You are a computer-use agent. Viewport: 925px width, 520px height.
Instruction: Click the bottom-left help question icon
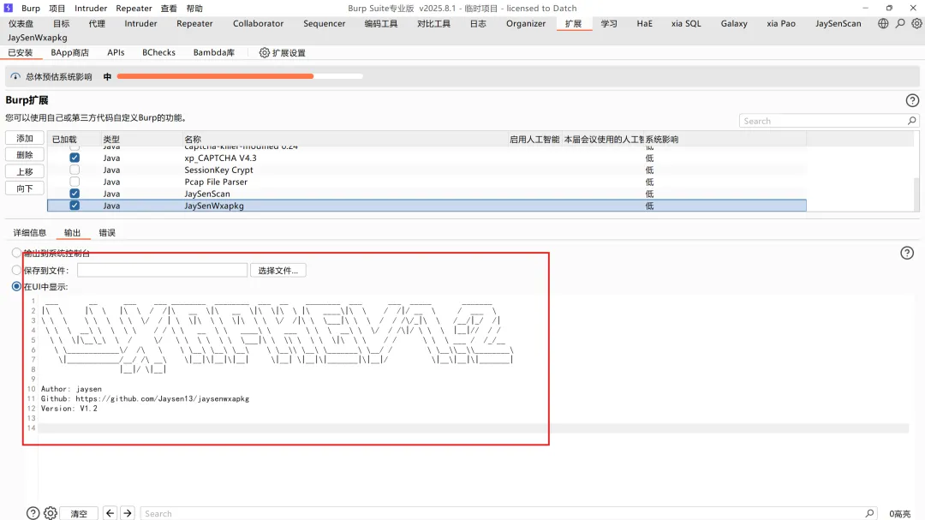tap(33, 513)
